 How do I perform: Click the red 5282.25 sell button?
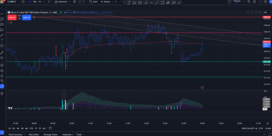pyautogui.click(x=12, y=17)
